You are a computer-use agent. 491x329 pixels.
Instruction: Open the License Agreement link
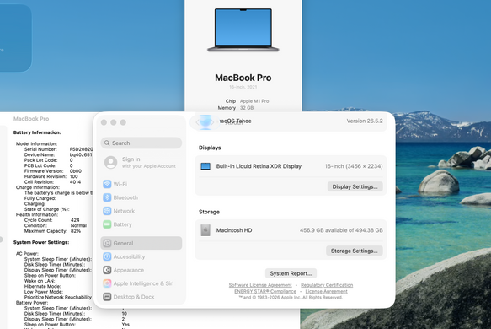326,291
